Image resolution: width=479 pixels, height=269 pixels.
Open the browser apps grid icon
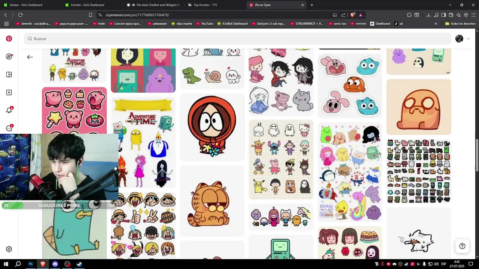(x=6, y=24)
